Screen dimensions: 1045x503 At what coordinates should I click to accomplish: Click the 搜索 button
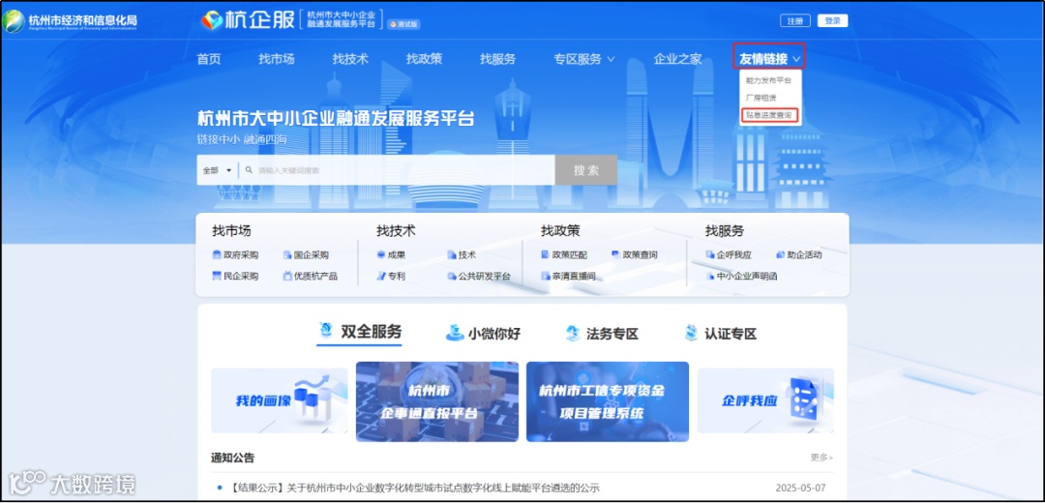click(x=585, y=170)
